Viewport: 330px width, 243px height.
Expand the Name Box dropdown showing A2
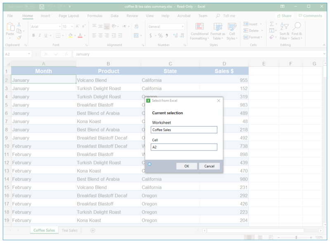pyautogui.click(x=29, y=54)
